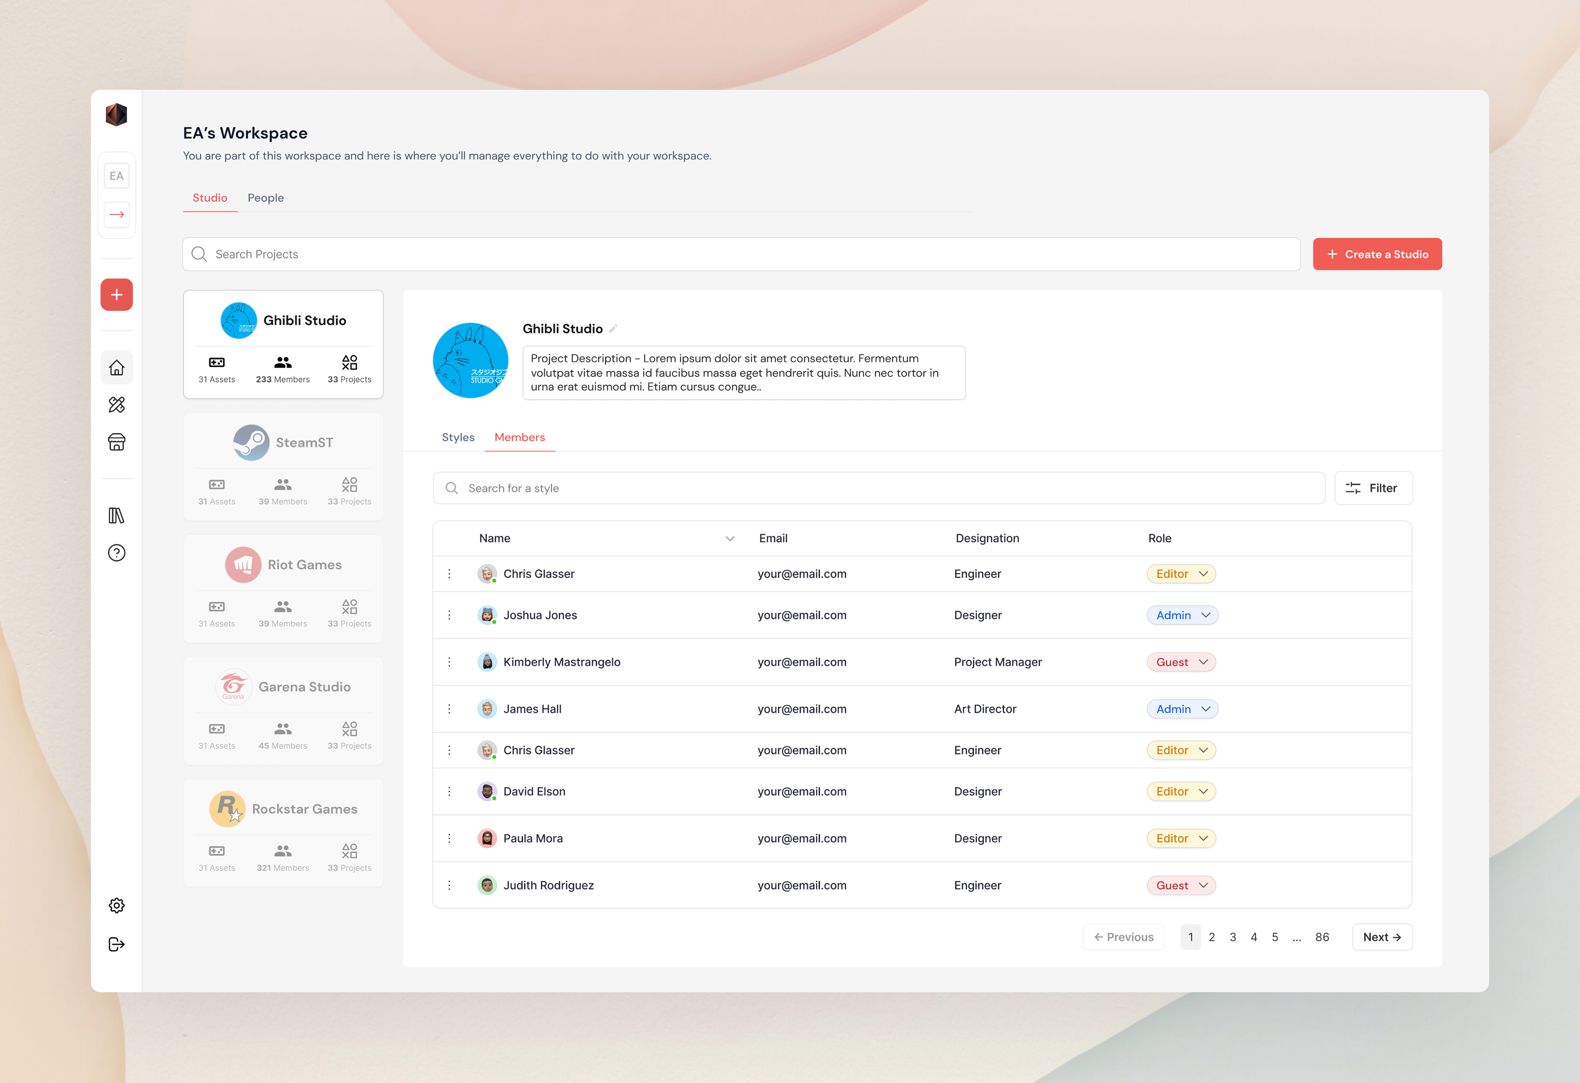1580x1083 pixels.
Task: Click Judith Rodriguez's avatar
Action: point(487,885)
